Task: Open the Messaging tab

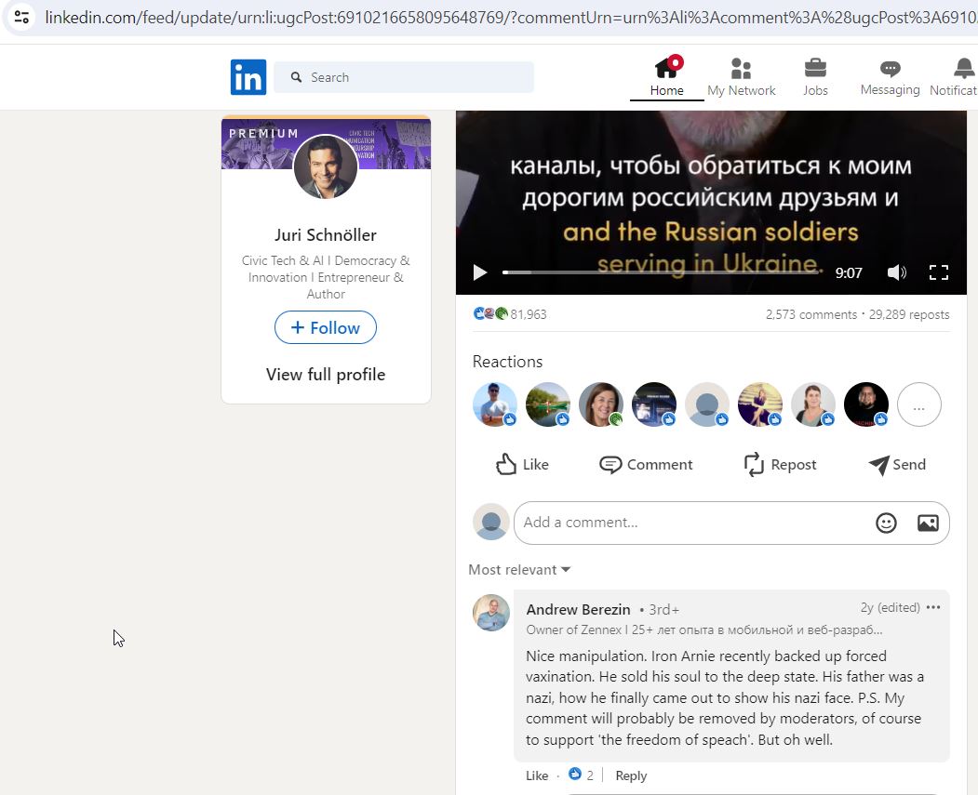Action: point(890,76)
